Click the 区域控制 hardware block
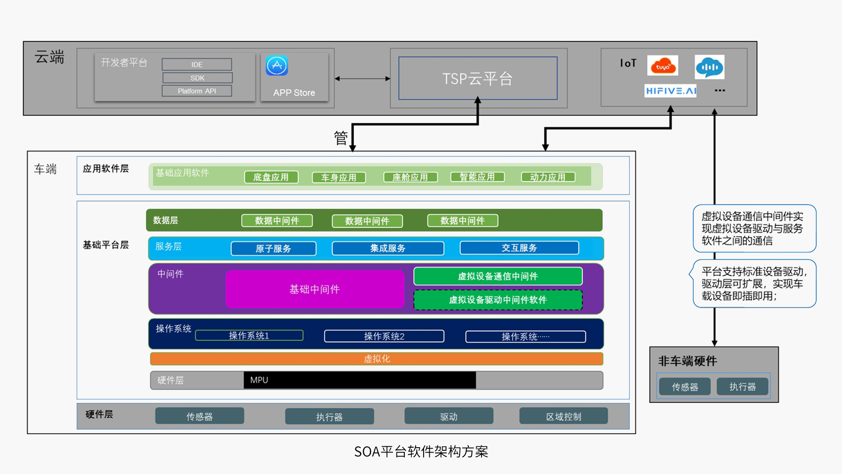Viewport: 842px width, 474px height. tap(564, 416)
